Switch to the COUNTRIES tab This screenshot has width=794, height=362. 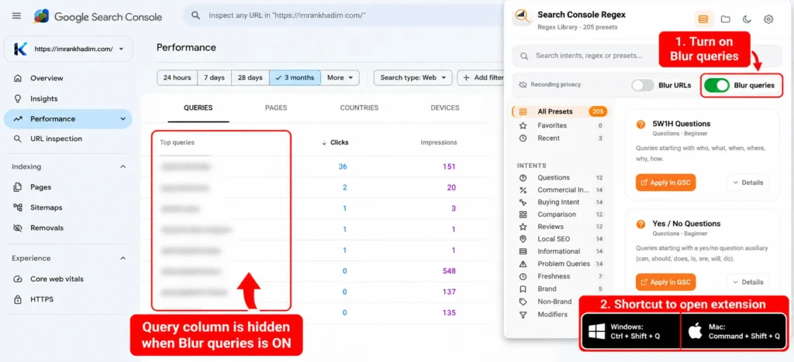coord(359,108)
